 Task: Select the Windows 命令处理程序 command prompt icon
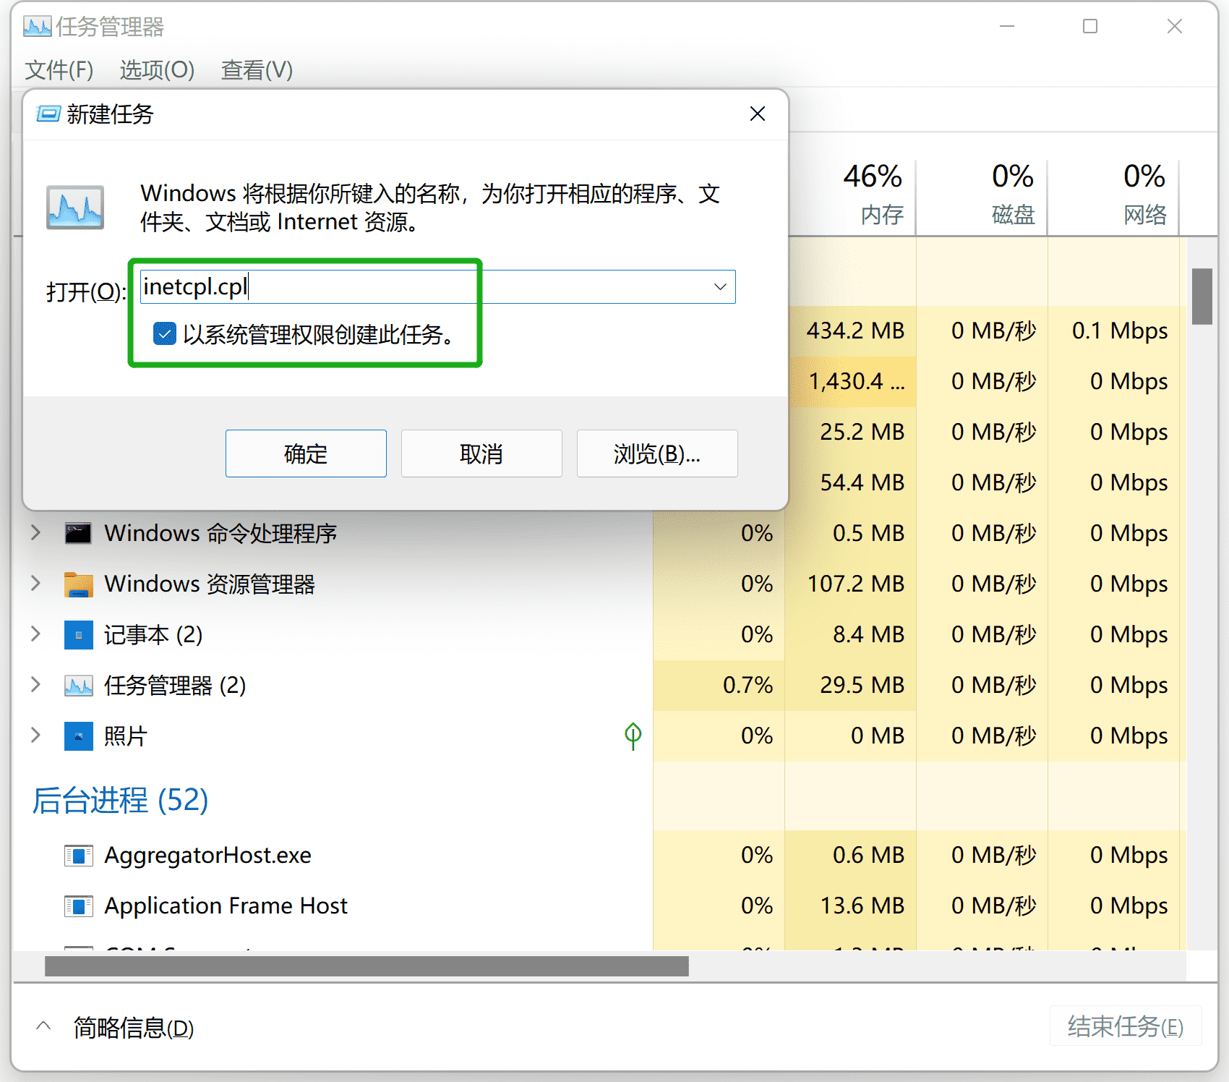[78, 533]
